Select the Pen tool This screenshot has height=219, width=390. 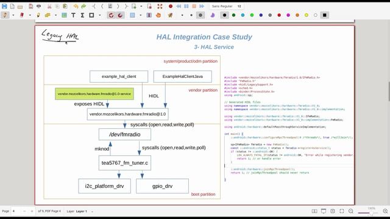(x=5, y=15)
